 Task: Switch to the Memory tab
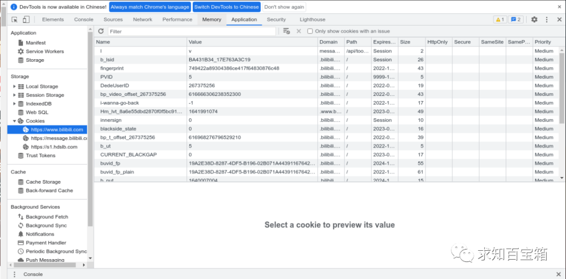[212, 19]
